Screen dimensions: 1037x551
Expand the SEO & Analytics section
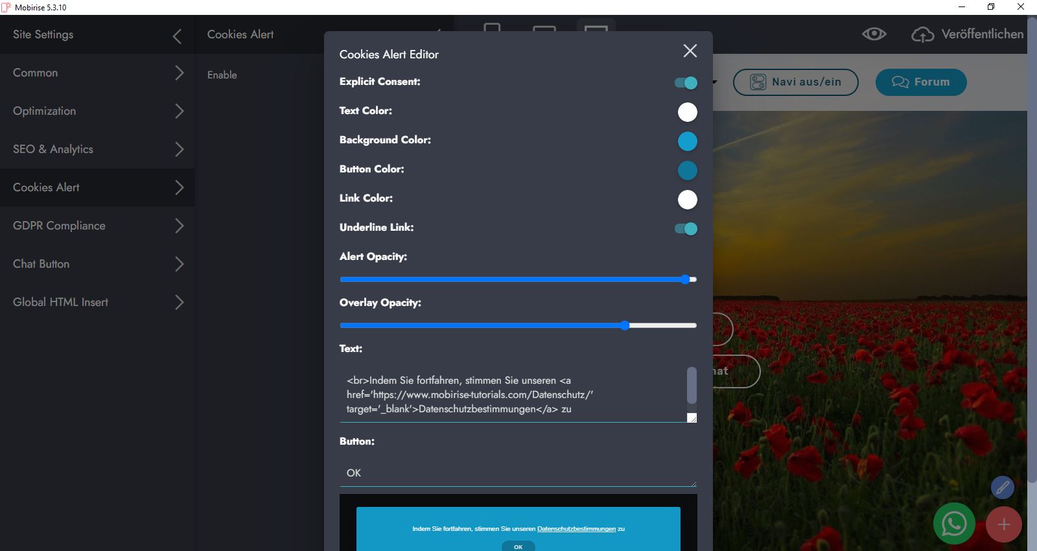[x=97, y=149]
